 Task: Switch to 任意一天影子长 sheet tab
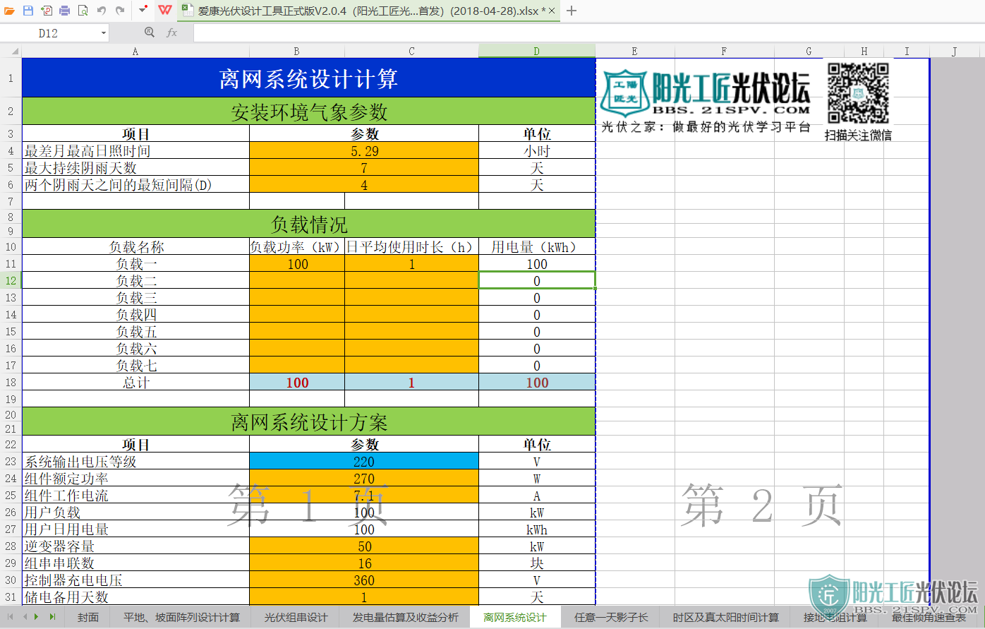click(x=611, y=617)
